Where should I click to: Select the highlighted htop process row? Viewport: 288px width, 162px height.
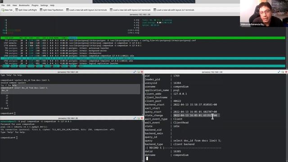tap(143, 58)
